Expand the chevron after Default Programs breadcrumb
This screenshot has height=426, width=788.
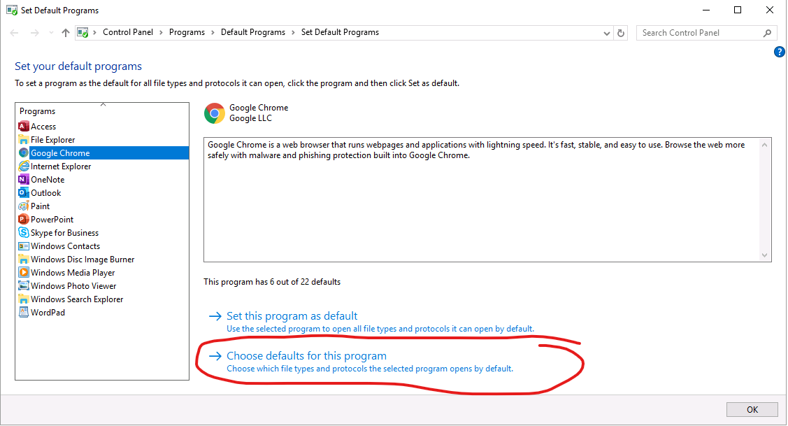[293, 33]
